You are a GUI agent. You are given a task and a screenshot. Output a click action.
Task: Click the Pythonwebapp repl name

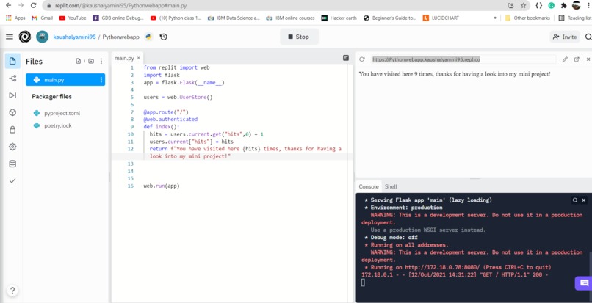point(120,37)
